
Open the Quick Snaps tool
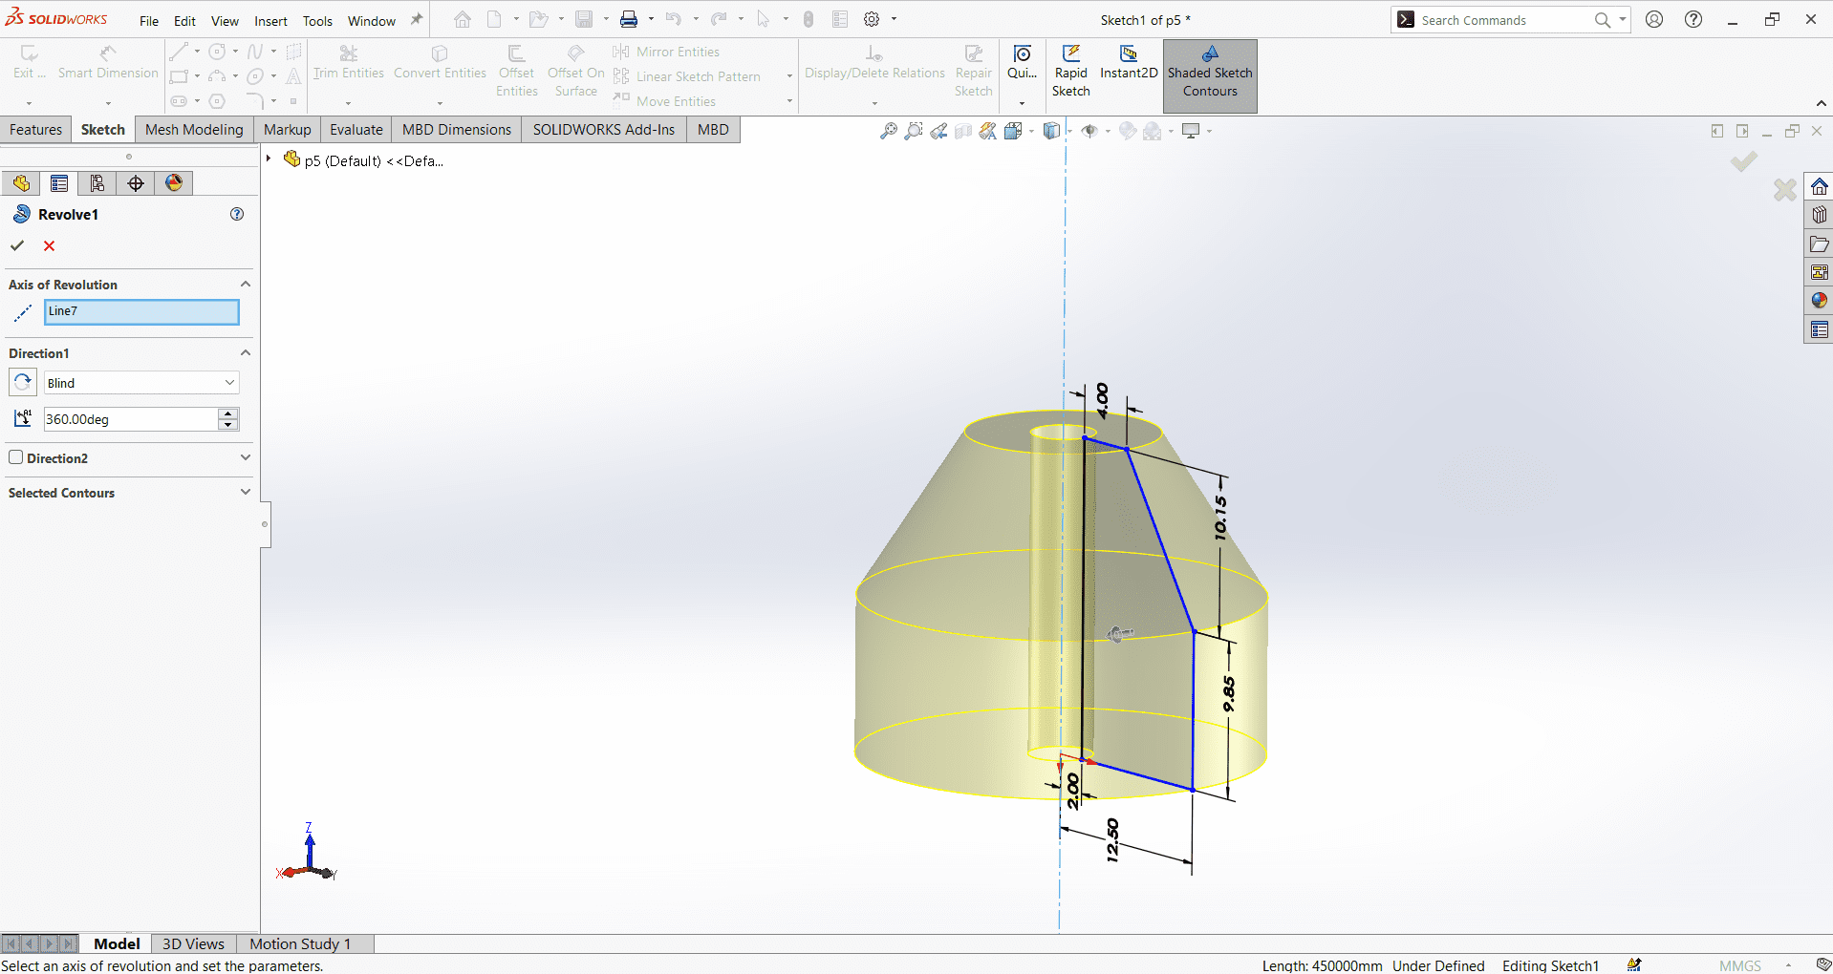[x=1022, y=63]
